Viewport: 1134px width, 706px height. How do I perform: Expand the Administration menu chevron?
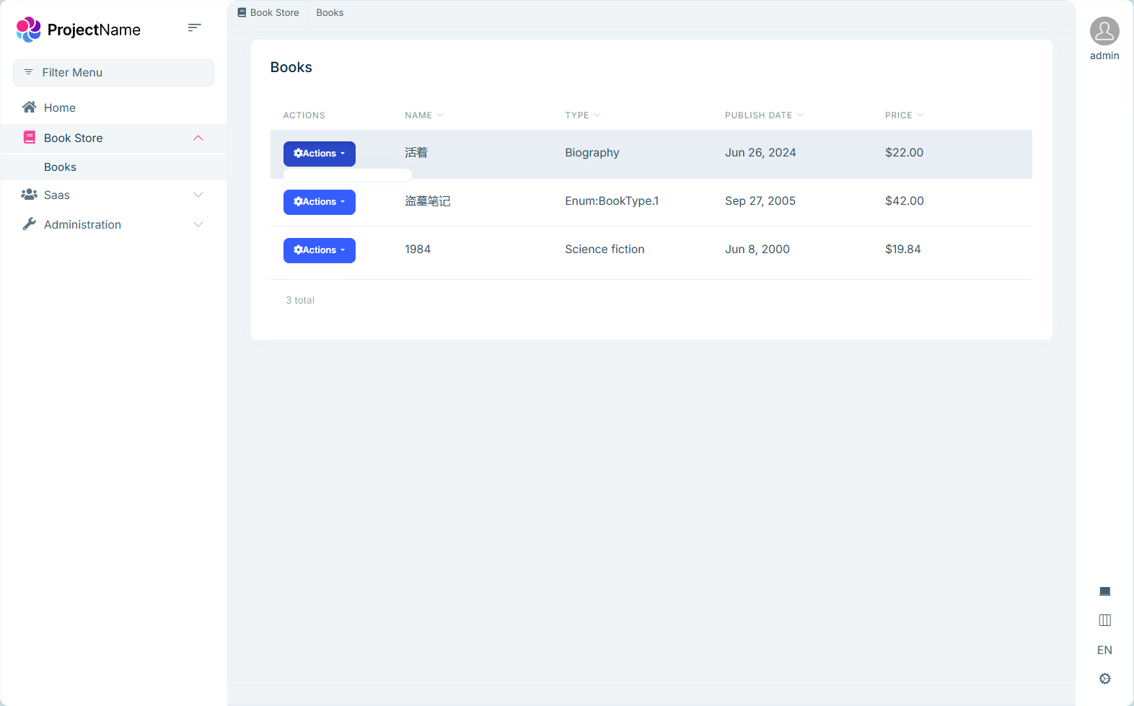198,224
